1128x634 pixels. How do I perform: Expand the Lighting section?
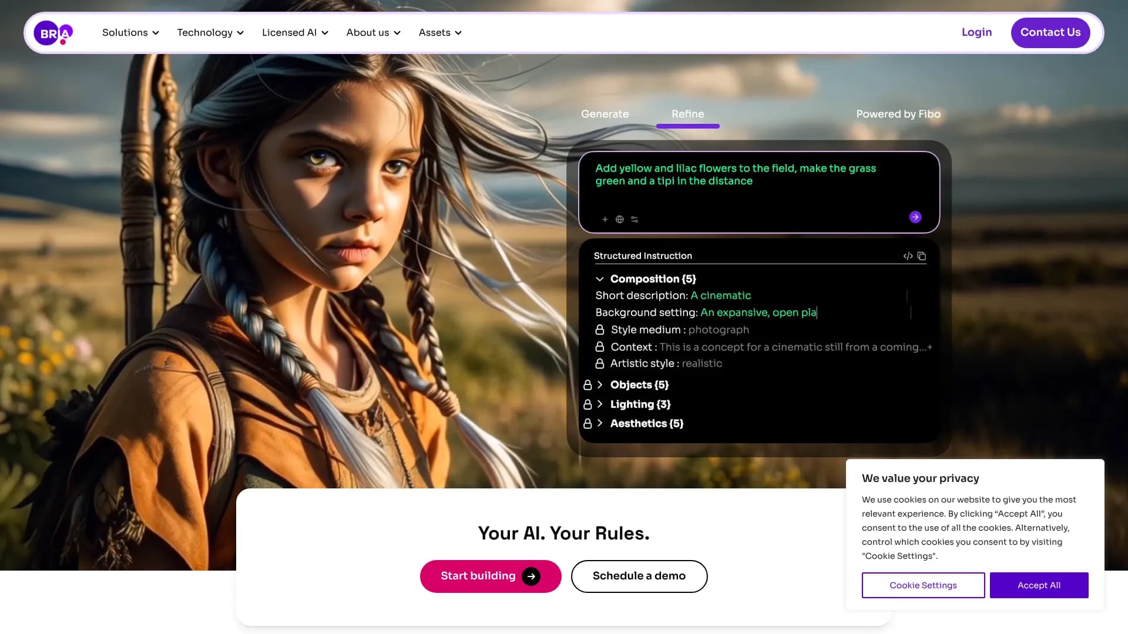pos(600,404)
